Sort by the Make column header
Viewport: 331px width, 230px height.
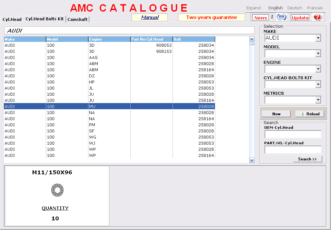coord(25,39)
